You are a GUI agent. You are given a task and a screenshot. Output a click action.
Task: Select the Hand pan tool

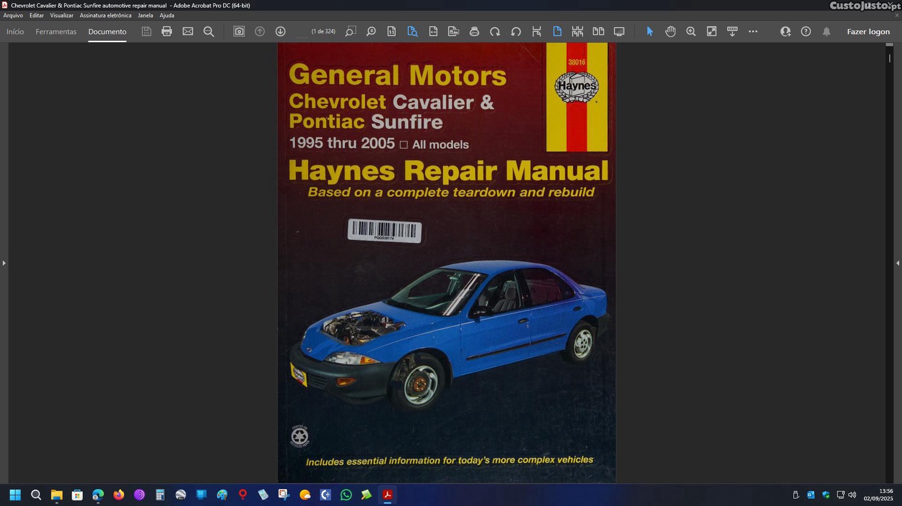[670, 31]
